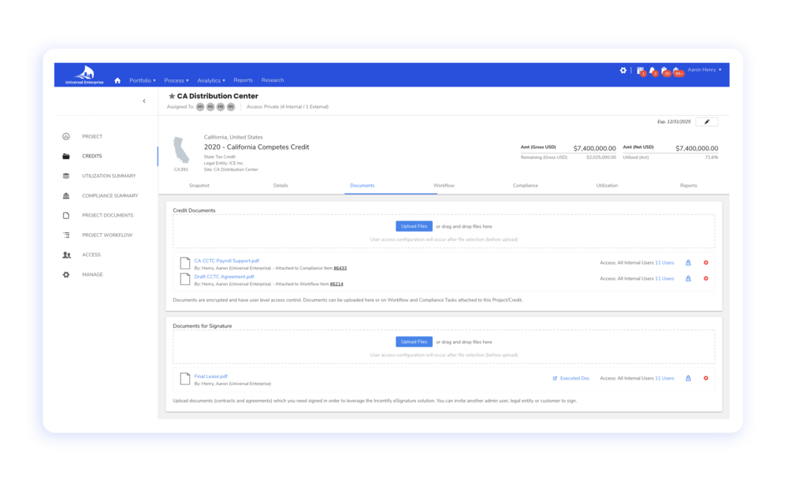Click the pencil edit button below expiration date
Screen dimensions: 788x482
(706, 122)
